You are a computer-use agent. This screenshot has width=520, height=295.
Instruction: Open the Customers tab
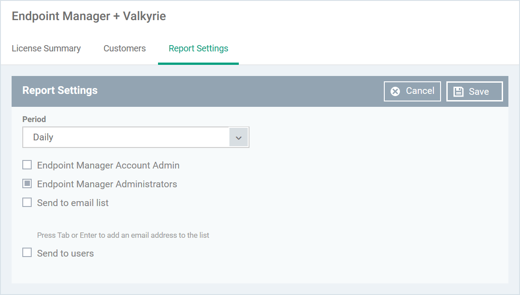click(125, 48)
